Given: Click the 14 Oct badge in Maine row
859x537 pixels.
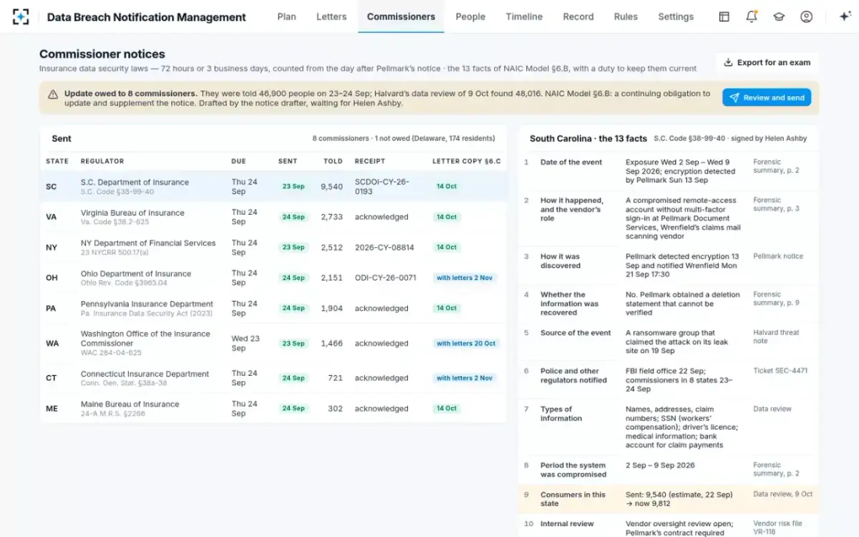Looking at the screenshot, I should (x=447, y=408).
